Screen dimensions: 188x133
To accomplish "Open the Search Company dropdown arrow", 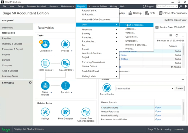I will coord(176,6).
